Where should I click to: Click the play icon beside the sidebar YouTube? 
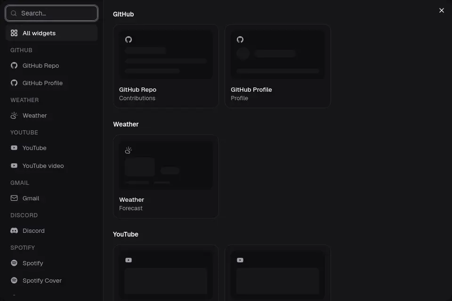tap(14, 148)
